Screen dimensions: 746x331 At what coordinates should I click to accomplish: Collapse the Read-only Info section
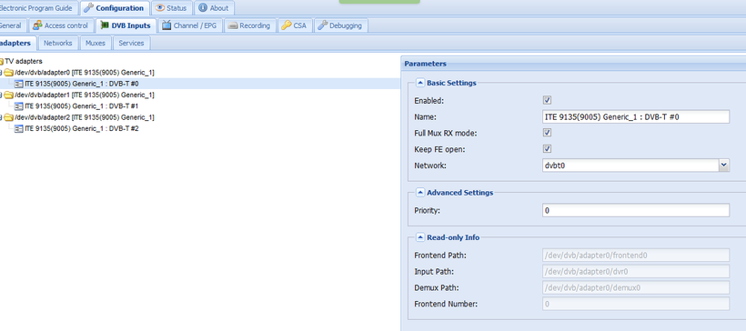coord(420,237)
